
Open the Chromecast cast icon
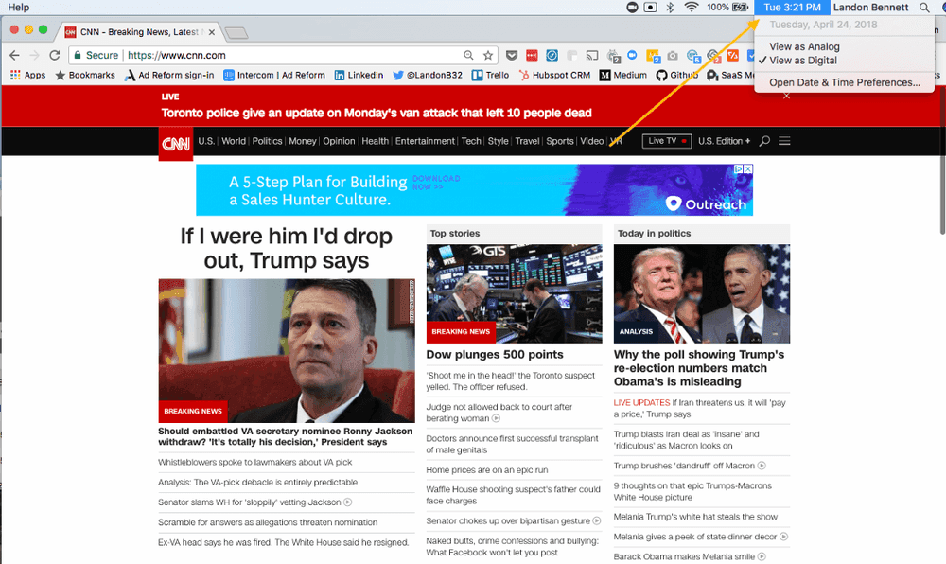(592, 56)
